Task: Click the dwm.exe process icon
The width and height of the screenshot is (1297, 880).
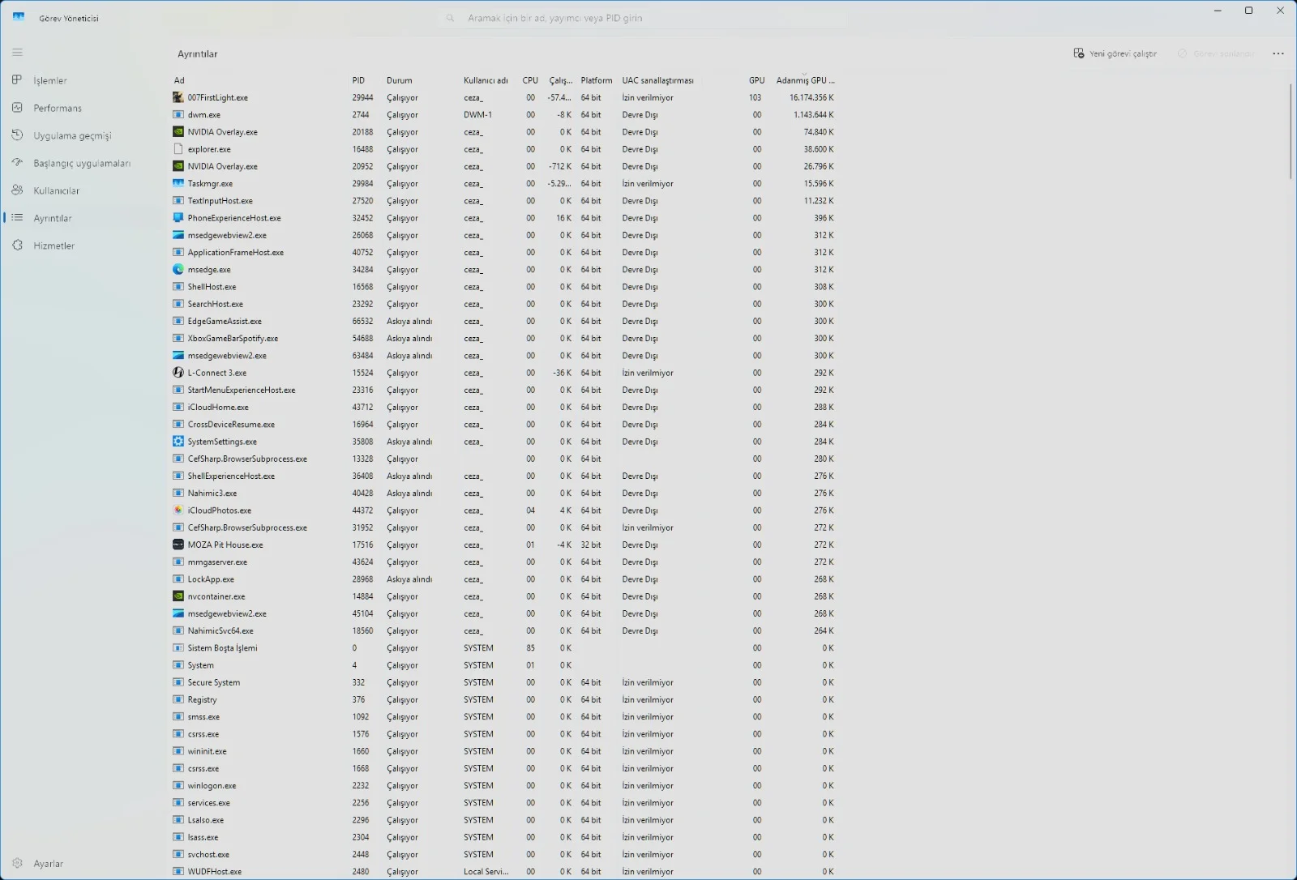Action: [x=178, y=115]
